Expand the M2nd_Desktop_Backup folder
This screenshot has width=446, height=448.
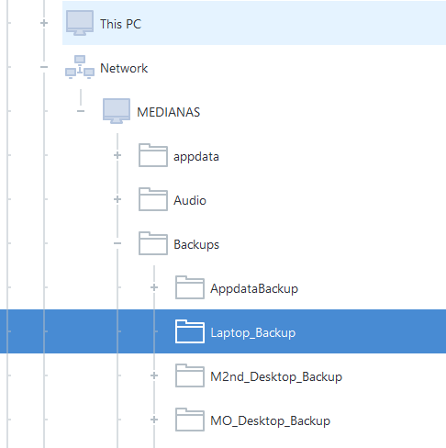pos(154,375)
